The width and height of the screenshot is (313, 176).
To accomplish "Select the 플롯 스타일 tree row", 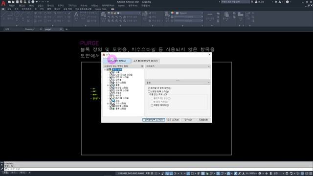I will [121, 109].
